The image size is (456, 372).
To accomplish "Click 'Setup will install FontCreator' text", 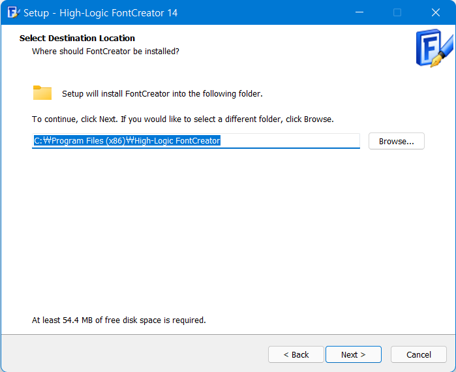I will (162, 94).
